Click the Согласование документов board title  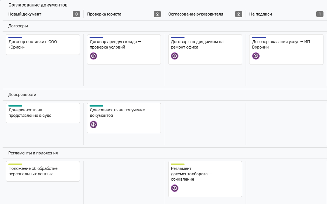pos(38,5)
